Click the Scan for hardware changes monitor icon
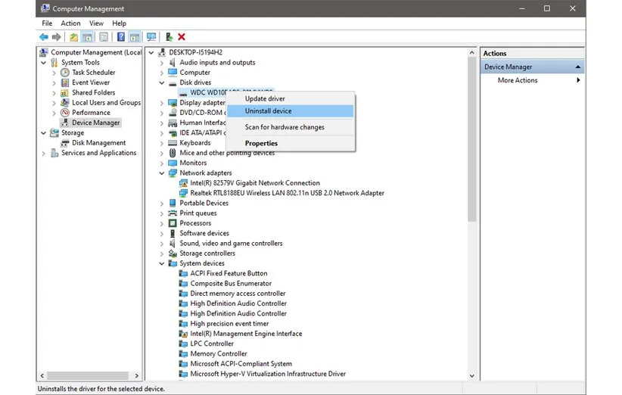The height and width of the screenshot is (395, 622). pyautogui.click(x=151, y=37)
